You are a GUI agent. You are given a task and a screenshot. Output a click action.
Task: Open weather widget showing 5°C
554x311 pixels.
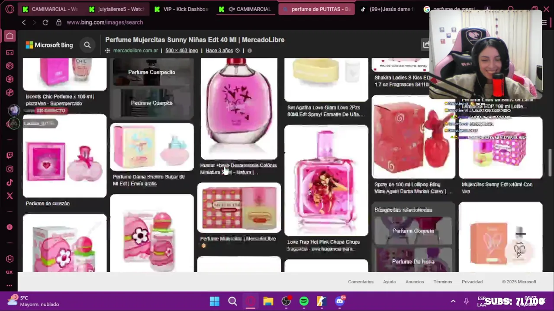click(33, 301)
